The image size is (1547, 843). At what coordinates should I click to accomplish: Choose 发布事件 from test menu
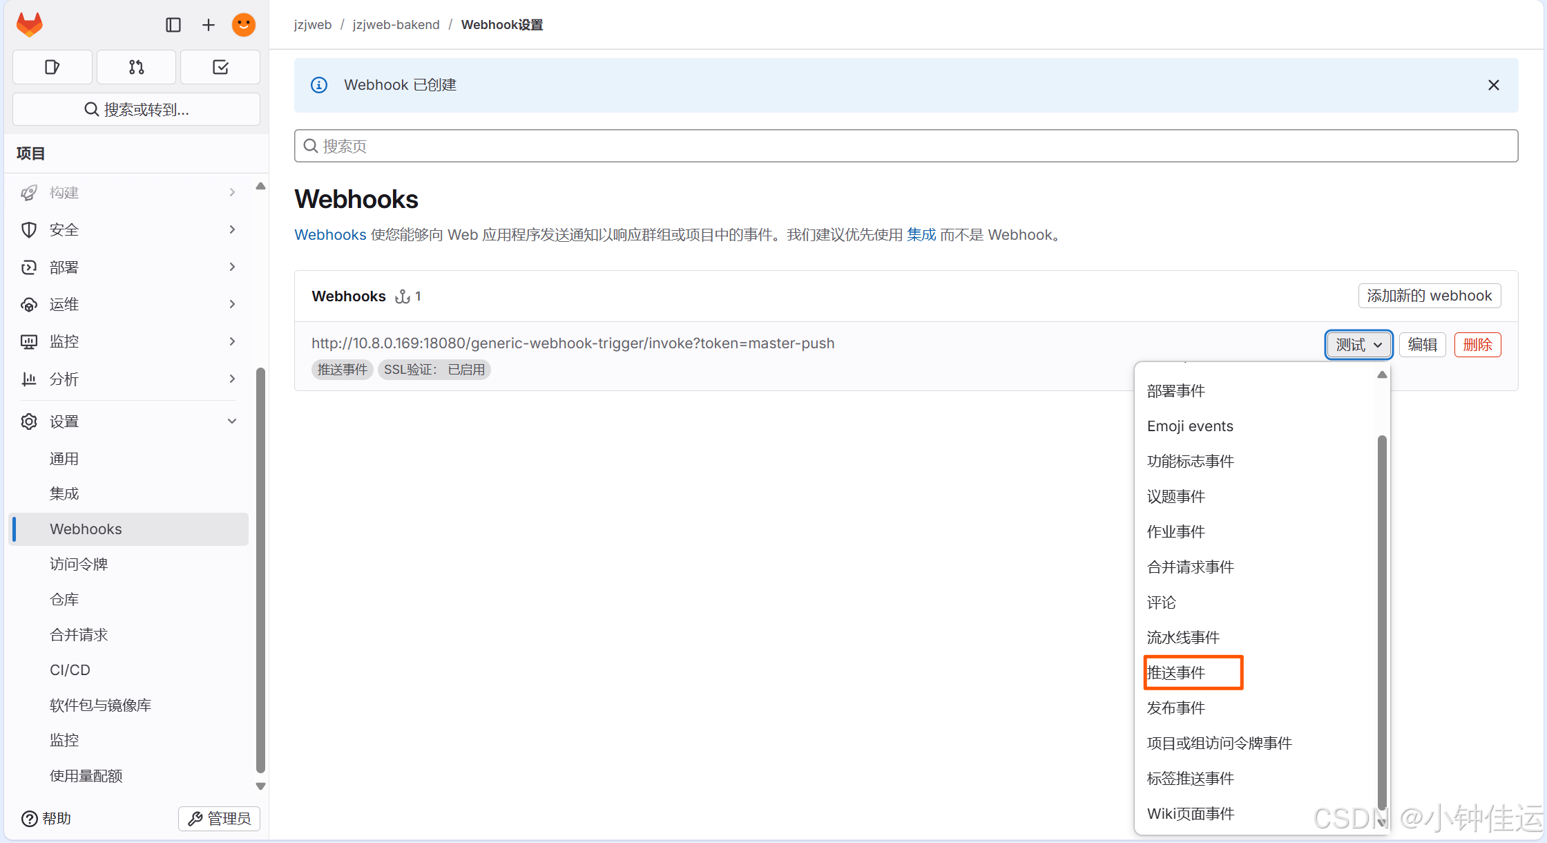(1256, 708)
